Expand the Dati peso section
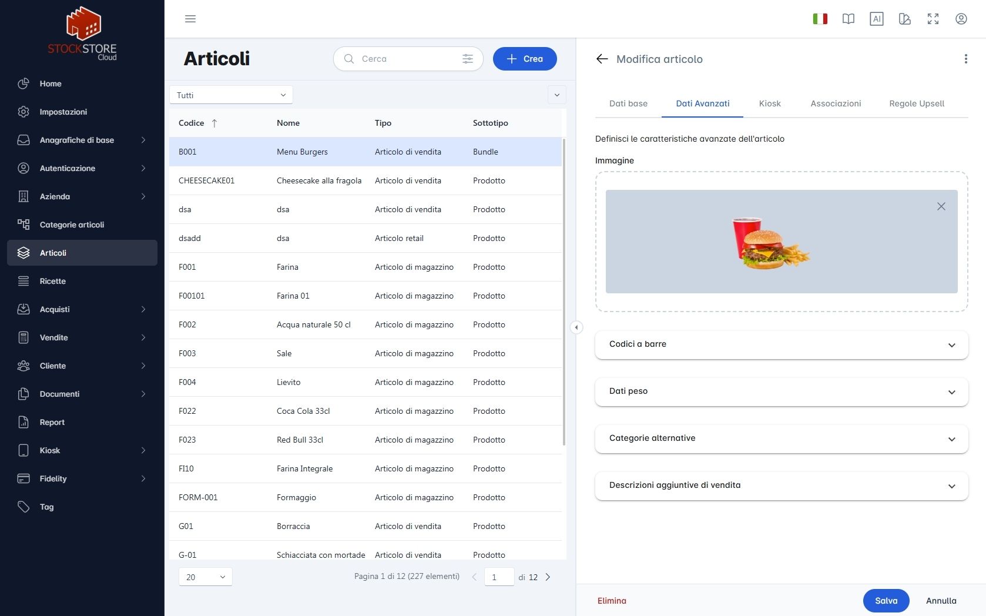The image size is (986, 616). pyautogui.click(x=782, y=391)
